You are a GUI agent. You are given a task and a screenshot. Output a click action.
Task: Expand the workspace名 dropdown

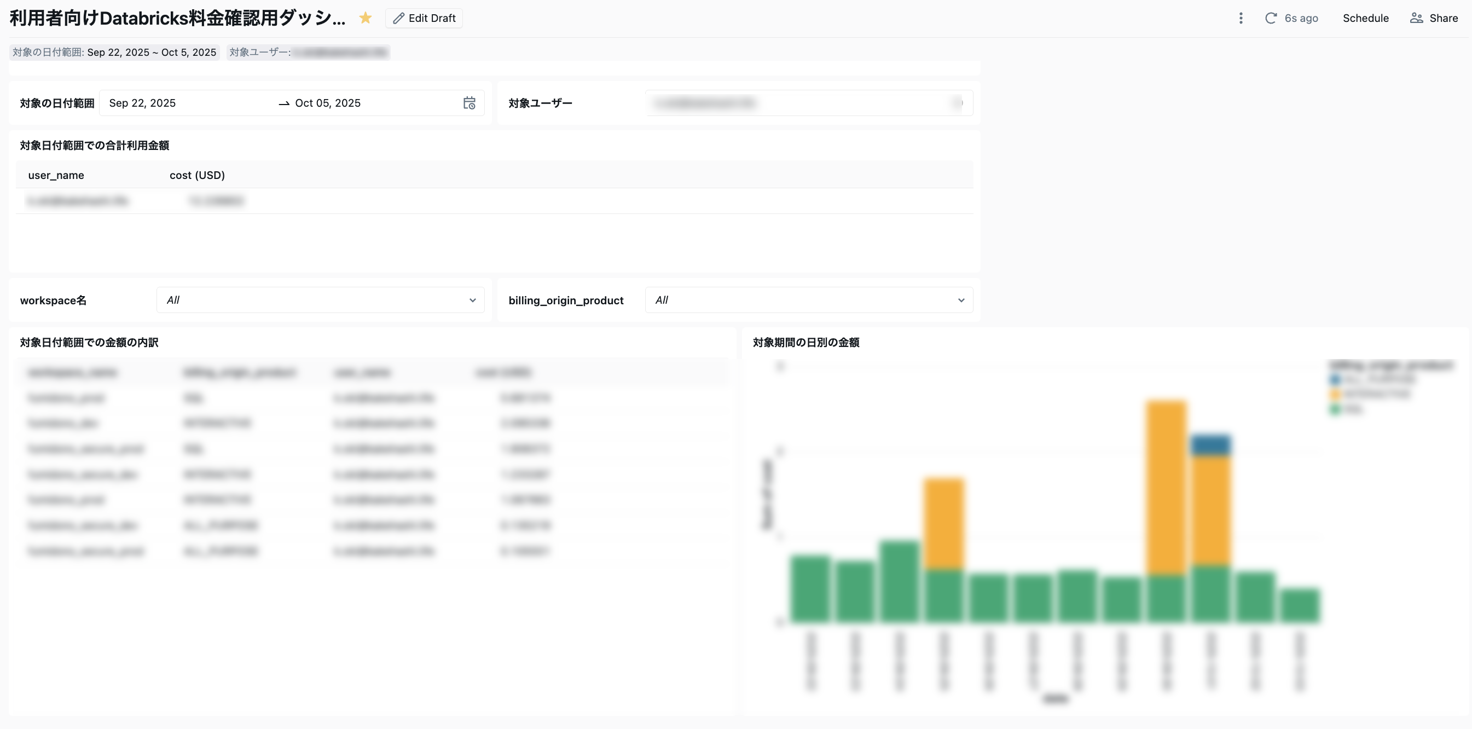coord(320,300)
